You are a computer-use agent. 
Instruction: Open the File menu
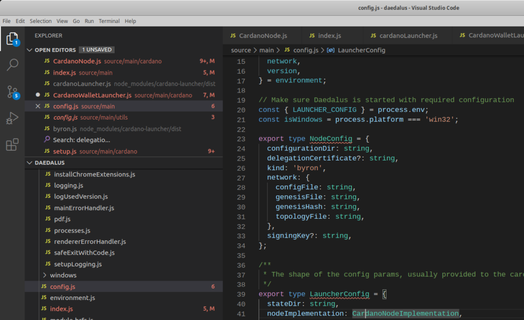6,20
